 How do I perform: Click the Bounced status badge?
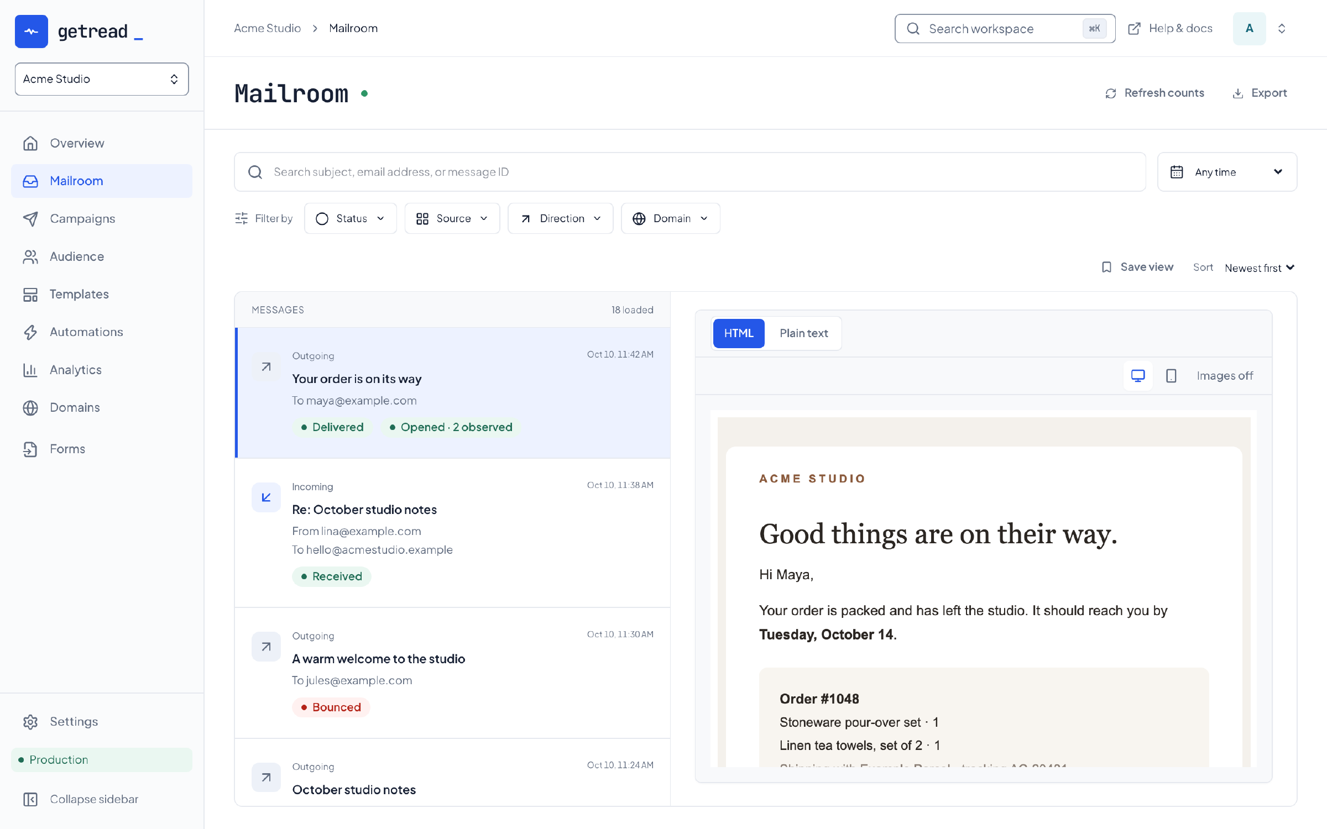coord(331,707)
